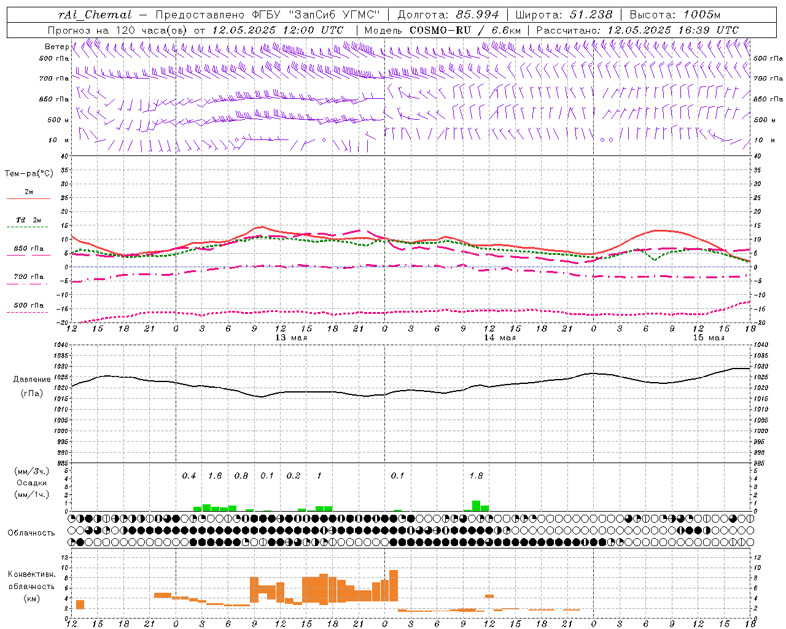Screen dimensions: 786x629
Task: Click the (мм/3ч.) precipitation unit label
Action: pyautogui.click(x=32, y=471)
